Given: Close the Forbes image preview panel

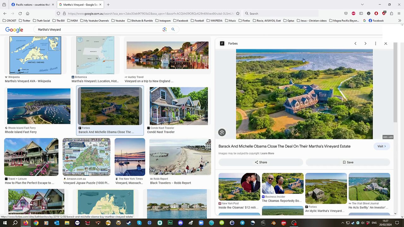Looking at the screenshot, I should click(386, 44).
